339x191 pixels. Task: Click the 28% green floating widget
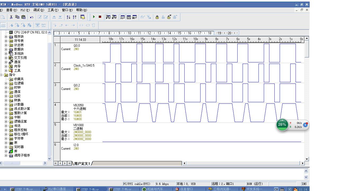(282, 124)
